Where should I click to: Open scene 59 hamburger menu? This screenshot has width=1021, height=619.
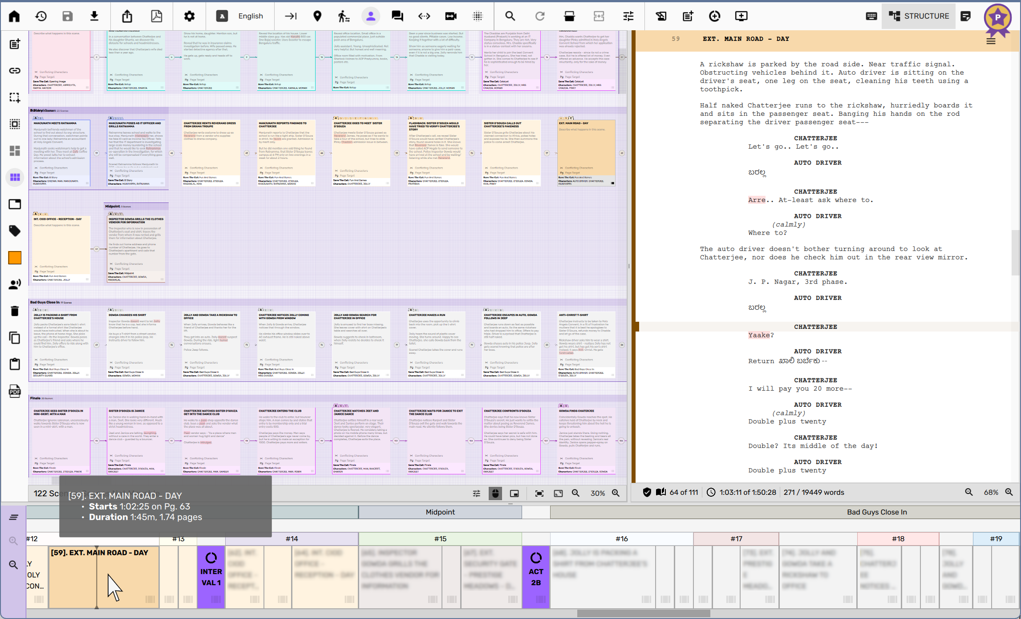coord(991,41)
